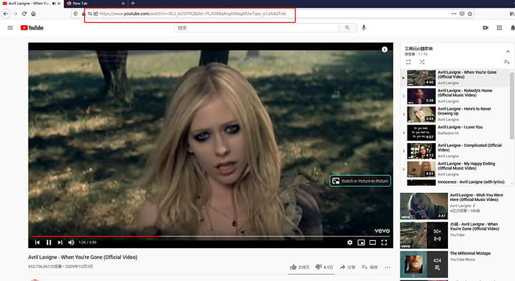
Task: Play Here's to Never Growing Up
Action: pyautogui.click(x=455, y=114)
